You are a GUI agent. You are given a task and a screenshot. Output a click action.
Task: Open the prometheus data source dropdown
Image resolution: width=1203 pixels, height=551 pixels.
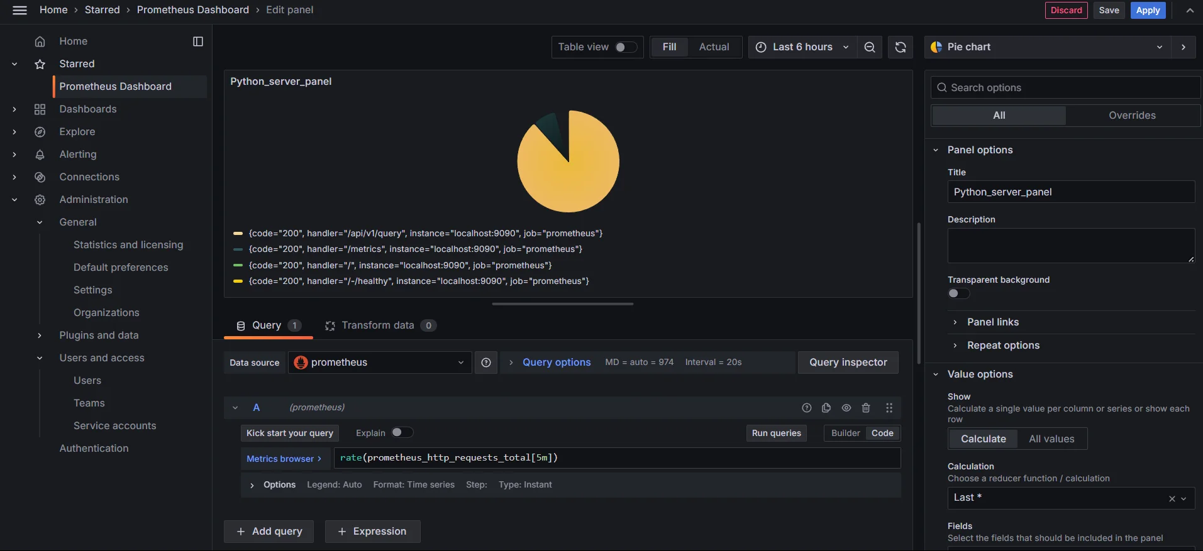(x=380, y=363)
